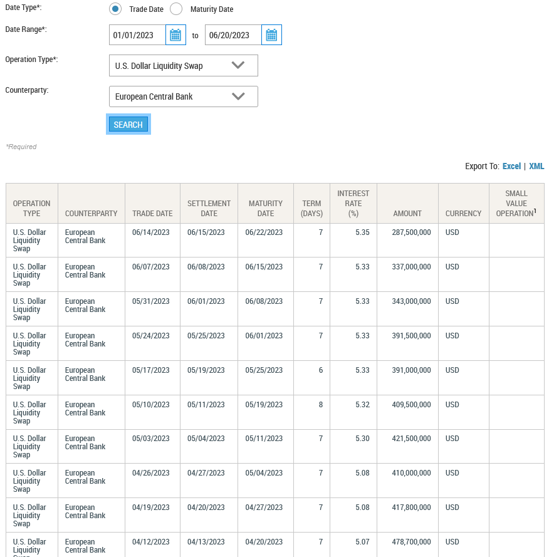
Task: Select interest rate 5.07 cell
Action: tap(353, 545)
